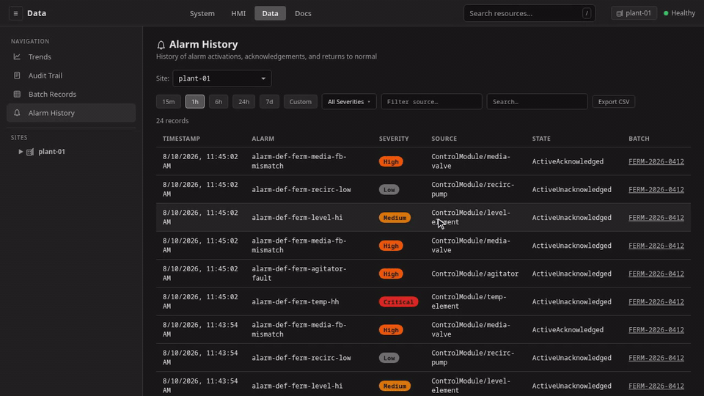Click ActiveAcknowledged state in first row
This screenshot has height=396, width=704.
point(568,161)
